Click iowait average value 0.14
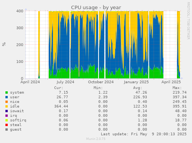The width and height of the screenshot is (192, 143). tap(142, 111)
